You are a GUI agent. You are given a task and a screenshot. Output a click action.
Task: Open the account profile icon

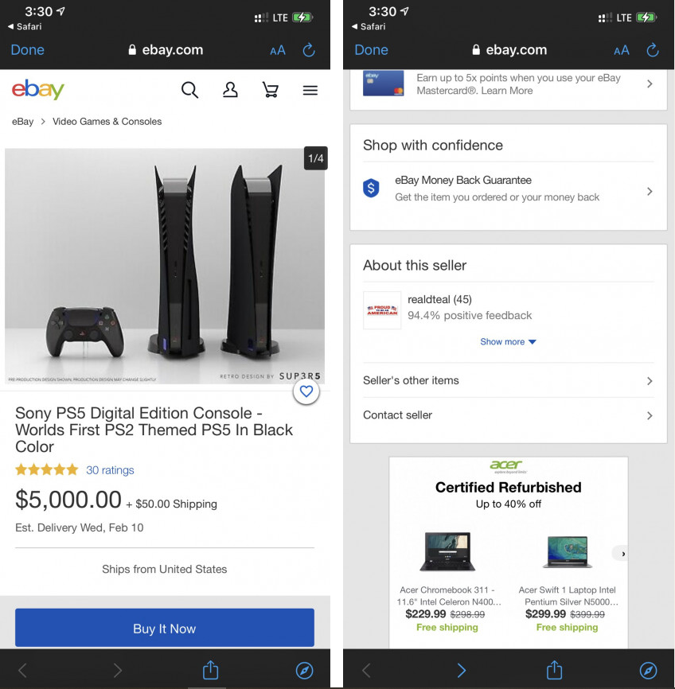230,90
